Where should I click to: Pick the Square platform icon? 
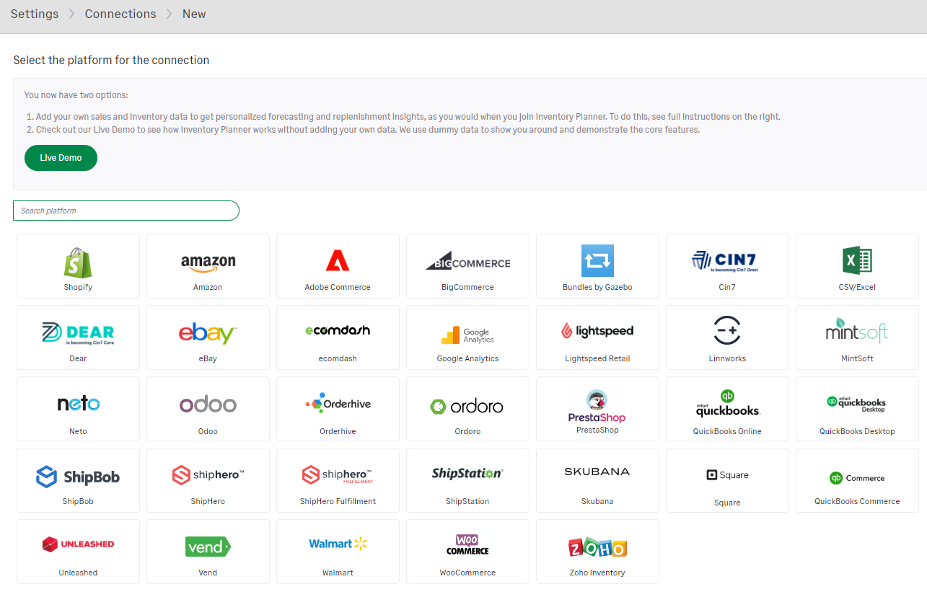(727, 474)
